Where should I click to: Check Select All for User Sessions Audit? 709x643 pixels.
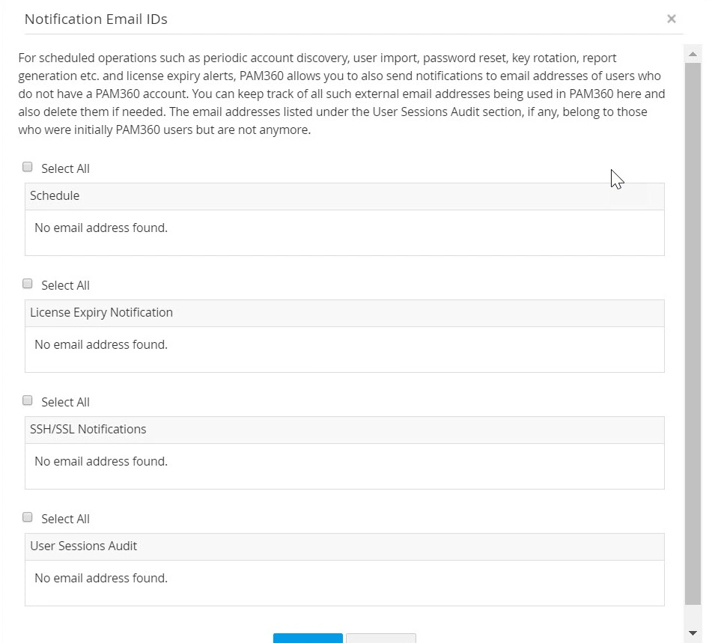pyautogui.click(x=27, y=516)
